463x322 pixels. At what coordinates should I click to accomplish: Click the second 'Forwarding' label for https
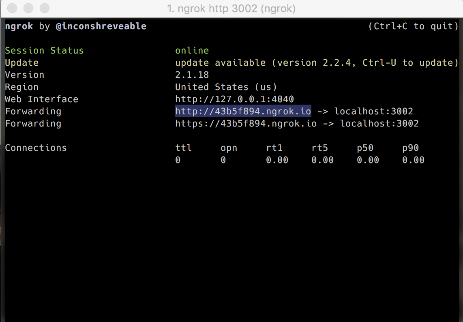tap(33, 123)
